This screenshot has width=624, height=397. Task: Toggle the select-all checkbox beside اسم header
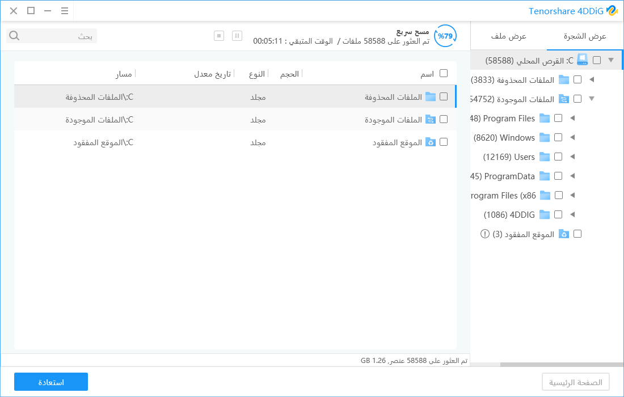[x=444, y=73]
